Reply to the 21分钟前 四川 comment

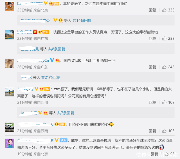click(x=152, y=102)
